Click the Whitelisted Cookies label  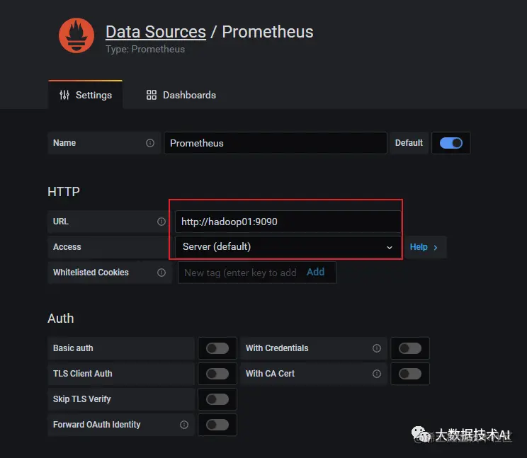91,273
